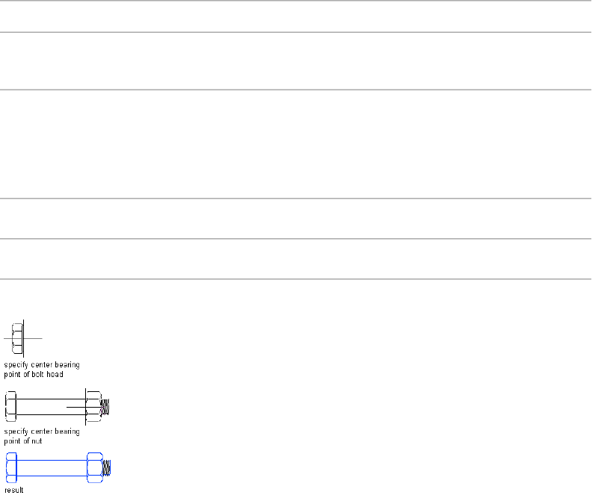Click inside the first empty table row
This screenshot has width=592, height=495.
[x=296, y=16]
